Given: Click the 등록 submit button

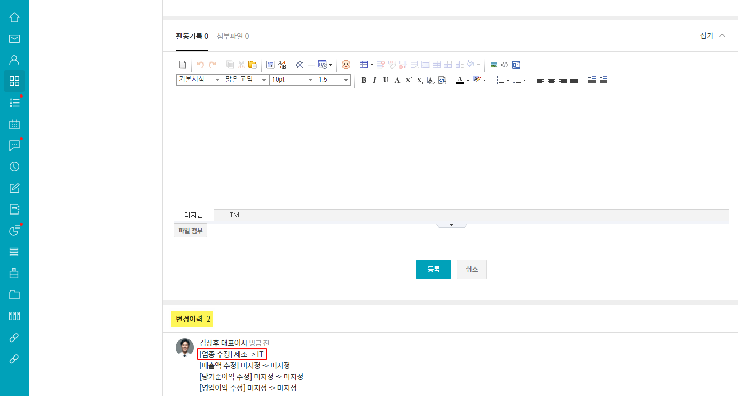Looking at the screenshot, I should tap(433, 270).
